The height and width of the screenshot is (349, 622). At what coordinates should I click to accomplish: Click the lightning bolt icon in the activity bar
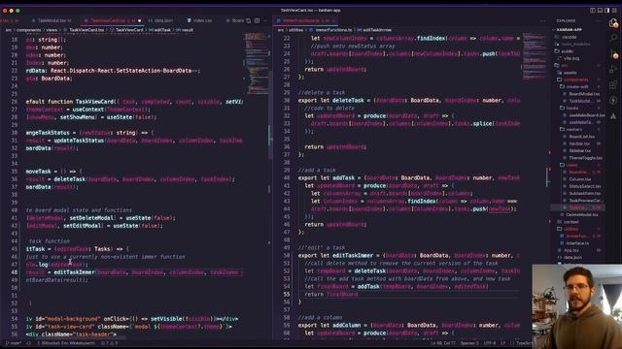coord(613,100)
